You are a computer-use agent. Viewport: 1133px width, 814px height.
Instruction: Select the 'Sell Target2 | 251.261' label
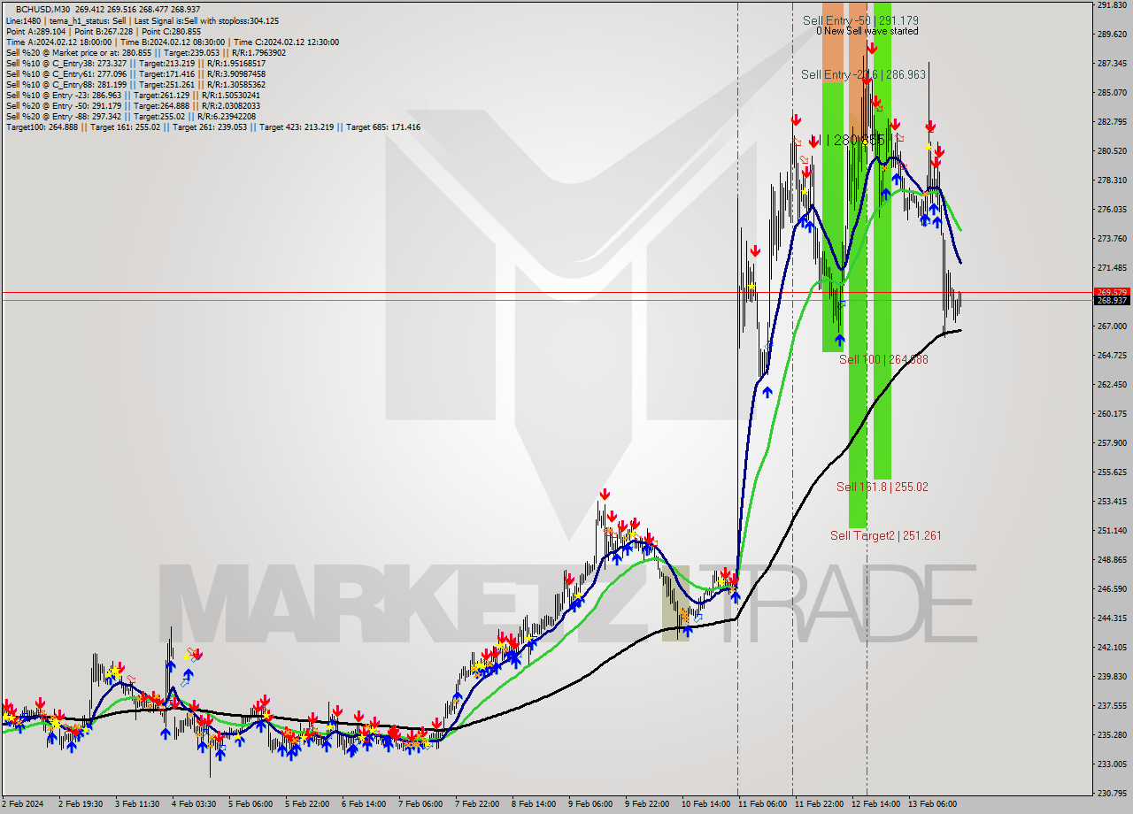coord(885,535)
